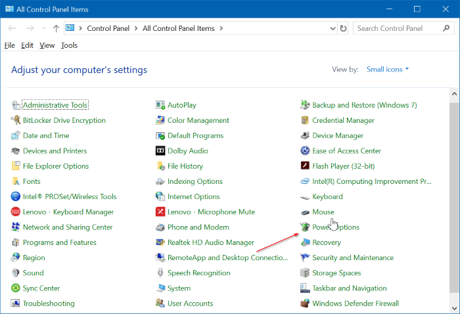Click the Color Management icon
This screenshot has height=314, width=460.
point(160,120)
